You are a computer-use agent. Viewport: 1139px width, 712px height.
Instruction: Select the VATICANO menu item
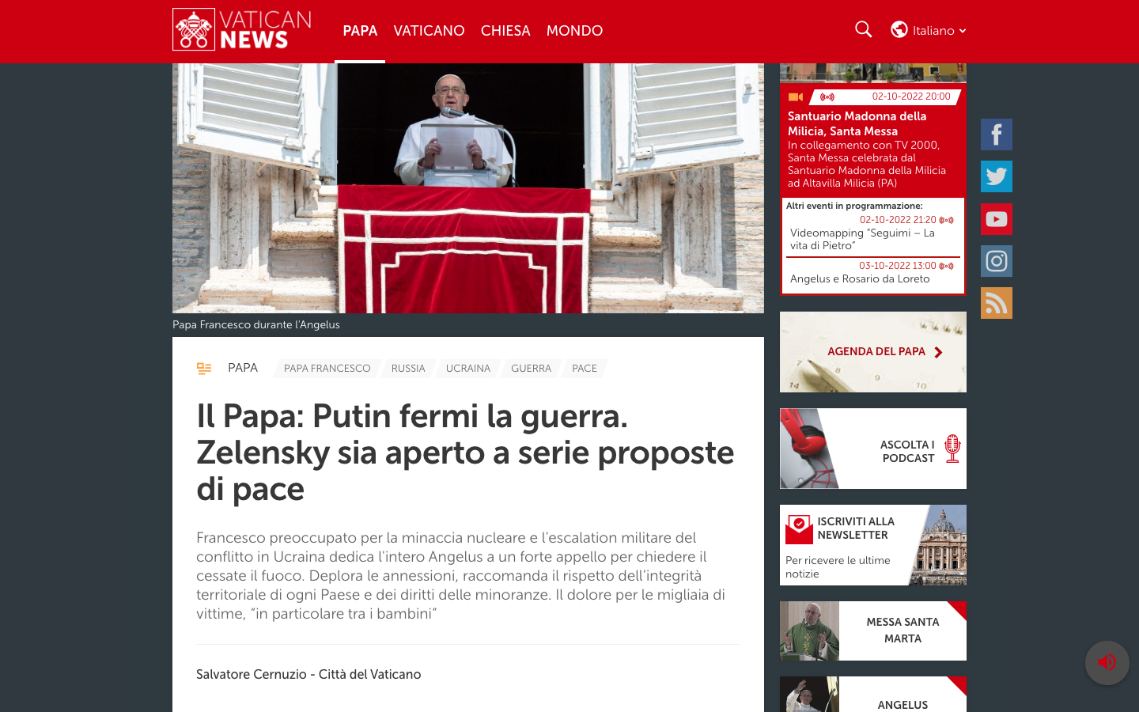(429, 31)
